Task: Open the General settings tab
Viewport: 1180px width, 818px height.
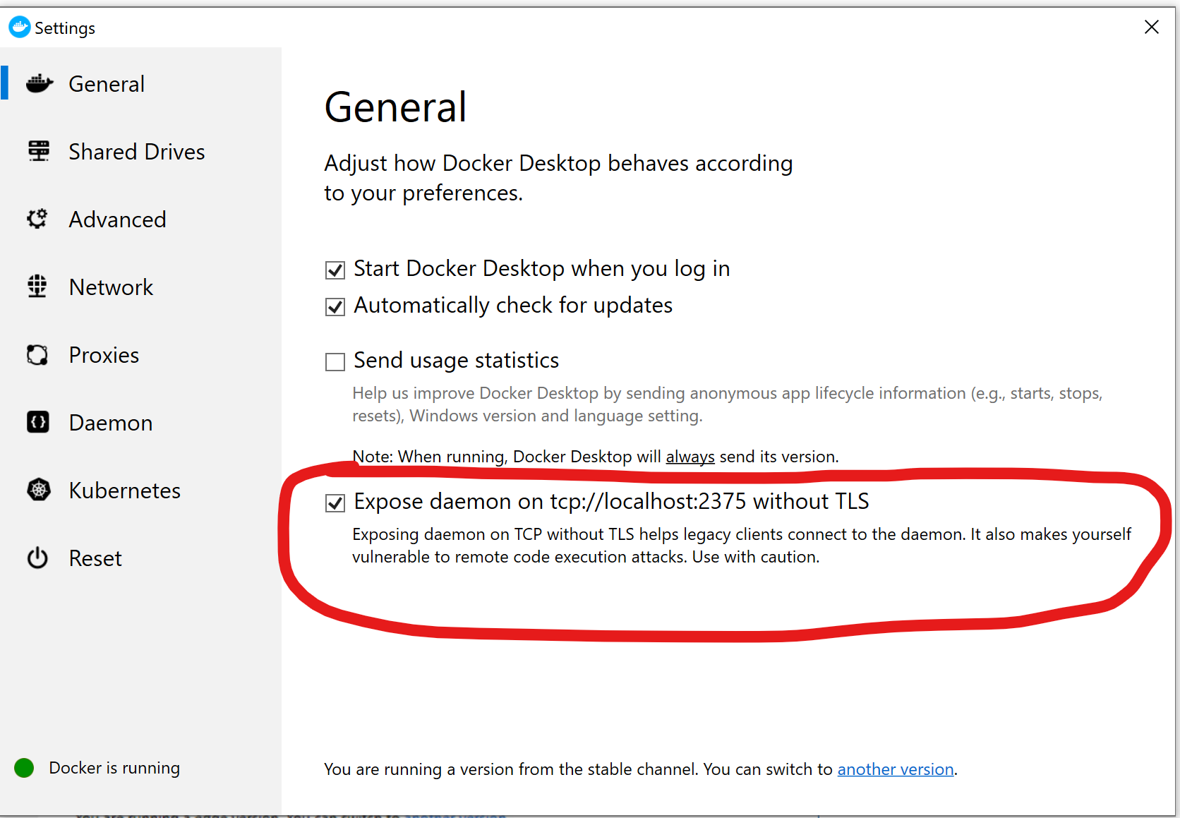Action: [x=141, y=83]
